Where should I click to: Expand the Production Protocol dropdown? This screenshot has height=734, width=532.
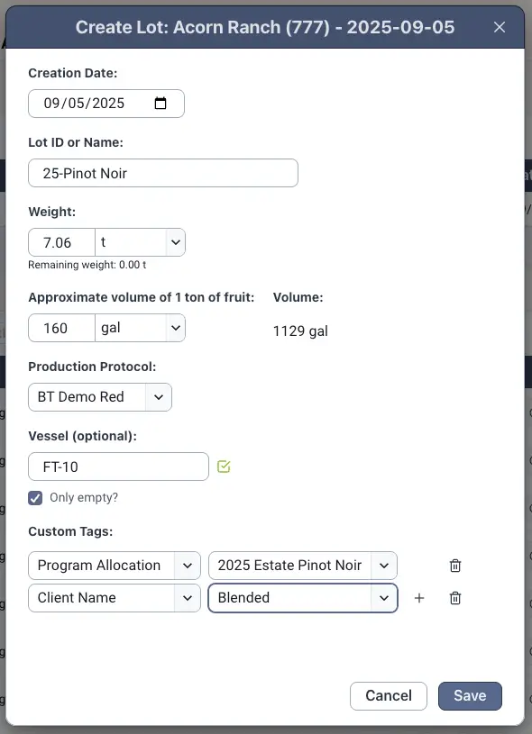100,397
